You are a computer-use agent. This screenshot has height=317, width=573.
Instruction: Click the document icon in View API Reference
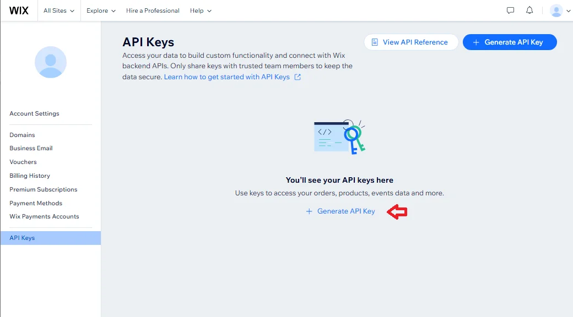(375, 42)
